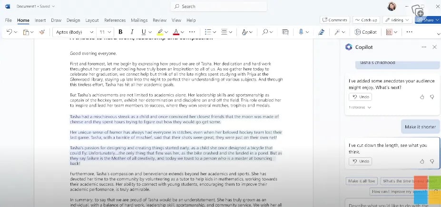Select the Format Painter brush
The height and width of the screenshot is (207, 441).
pos(42,32)
